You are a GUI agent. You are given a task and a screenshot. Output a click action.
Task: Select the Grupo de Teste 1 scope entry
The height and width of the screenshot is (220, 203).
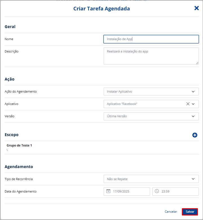click(x=19, y=145)
